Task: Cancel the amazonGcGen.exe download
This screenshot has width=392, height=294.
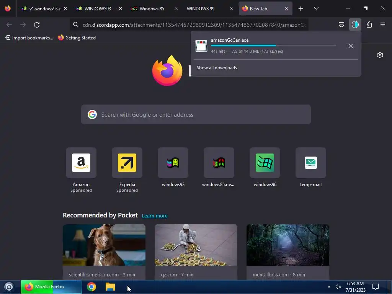Action: coord(351,46)
